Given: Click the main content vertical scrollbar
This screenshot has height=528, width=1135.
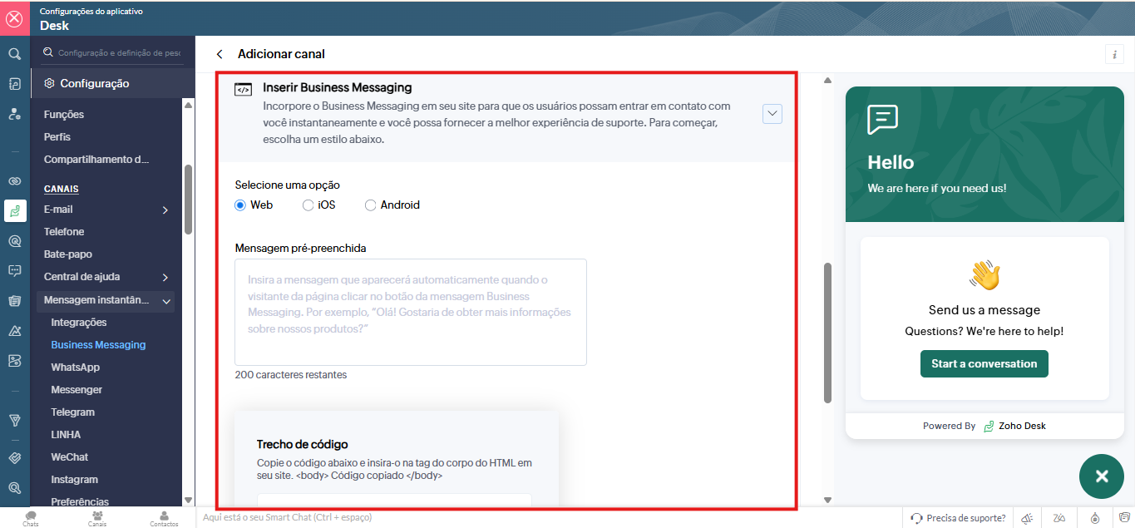Looking at the screenshot, I should click(x=827, y=333).
